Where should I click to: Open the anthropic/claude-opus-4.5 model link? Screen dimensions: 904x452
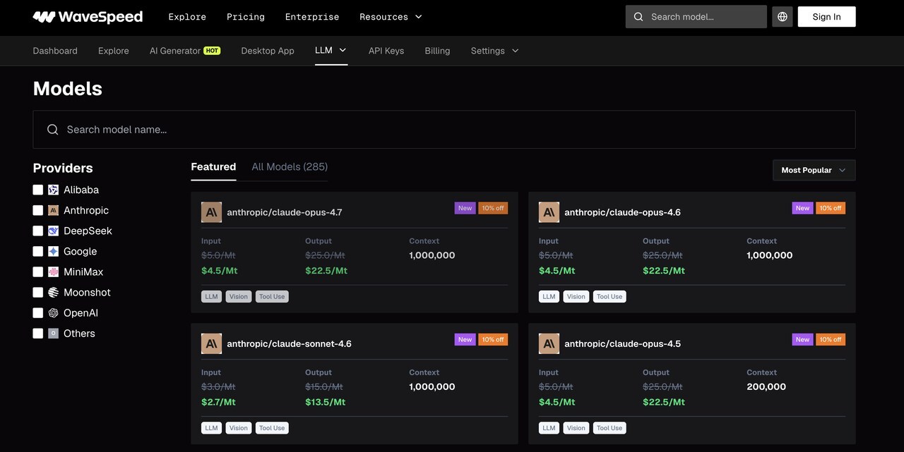click(x=623, y=343)
